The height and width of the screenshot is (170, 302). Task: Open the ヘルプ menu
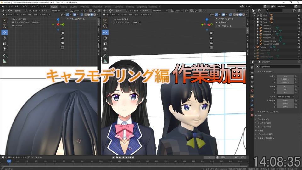[43, 6]
